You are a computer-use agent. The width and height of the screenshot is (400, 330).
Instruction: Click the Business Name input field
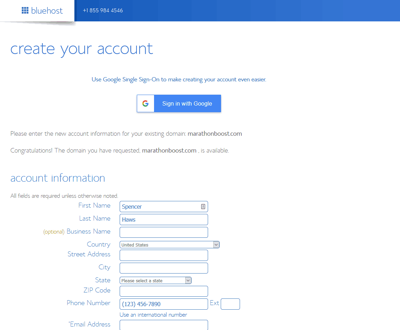click(164, 232)
